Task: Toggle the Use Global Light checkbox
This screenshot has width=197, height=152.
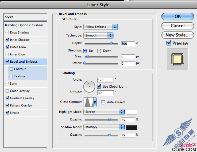Action: coord(99,86)
